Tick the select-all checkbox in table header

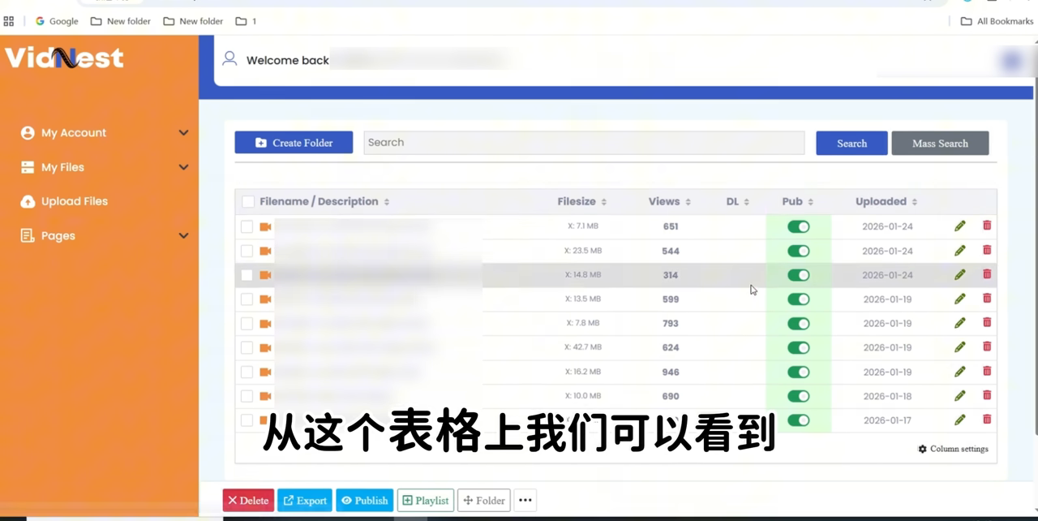pyautogui.click(x=248, y=201)
